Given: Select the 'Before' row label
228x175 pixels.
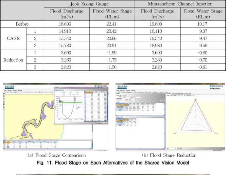Looking at the screenshot, I should coord(22,24).
